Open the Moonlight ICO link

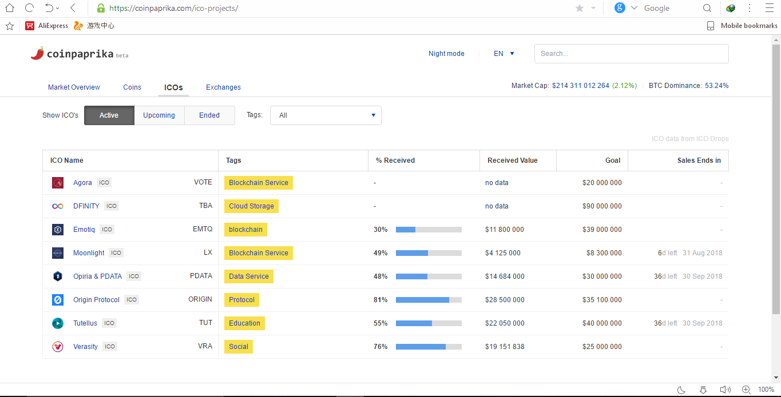point(89,253)
